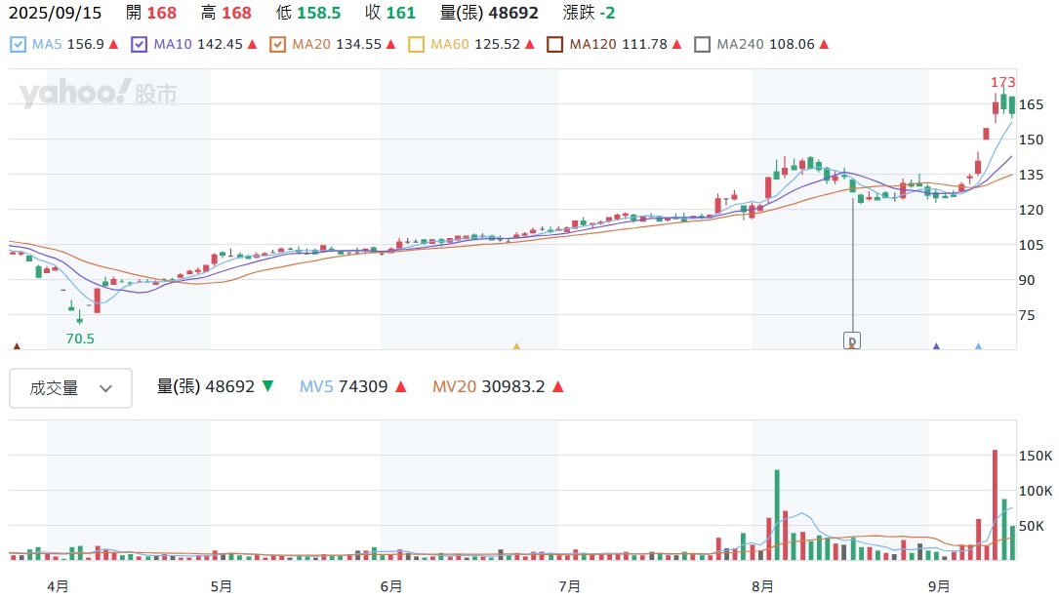Click the 5月 label on time axis
This screenshot has width=1059, height=599.
tap(221, 586)
